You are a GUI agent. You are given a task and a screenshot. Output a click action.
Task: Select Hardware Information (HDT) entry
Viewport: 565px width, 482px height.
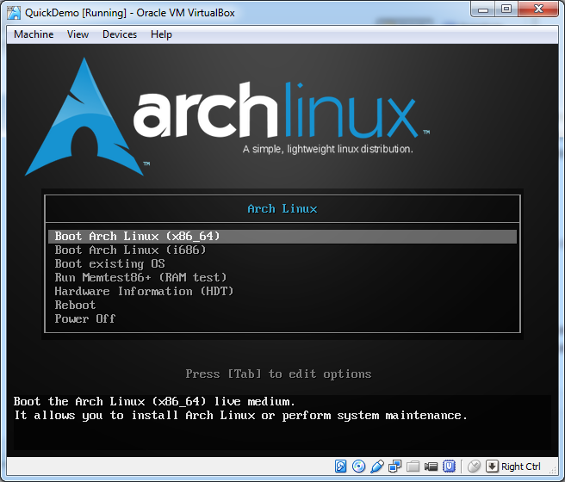click(x=282, y=291)
